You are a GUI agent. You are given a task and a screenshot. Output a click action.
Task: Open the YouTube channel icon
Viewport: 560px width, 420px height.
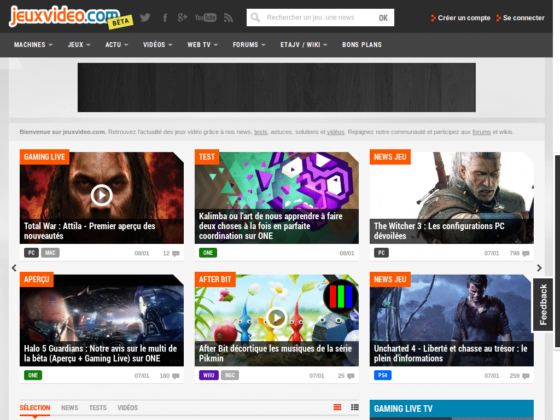click(206, 17)
